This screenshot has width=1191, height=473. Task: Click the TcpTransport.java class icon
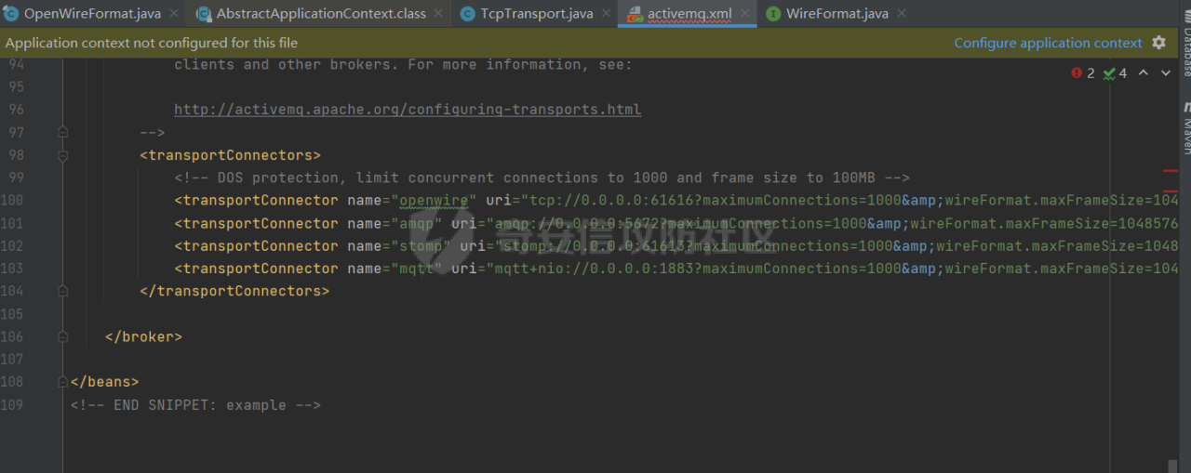tap(467, 14)
